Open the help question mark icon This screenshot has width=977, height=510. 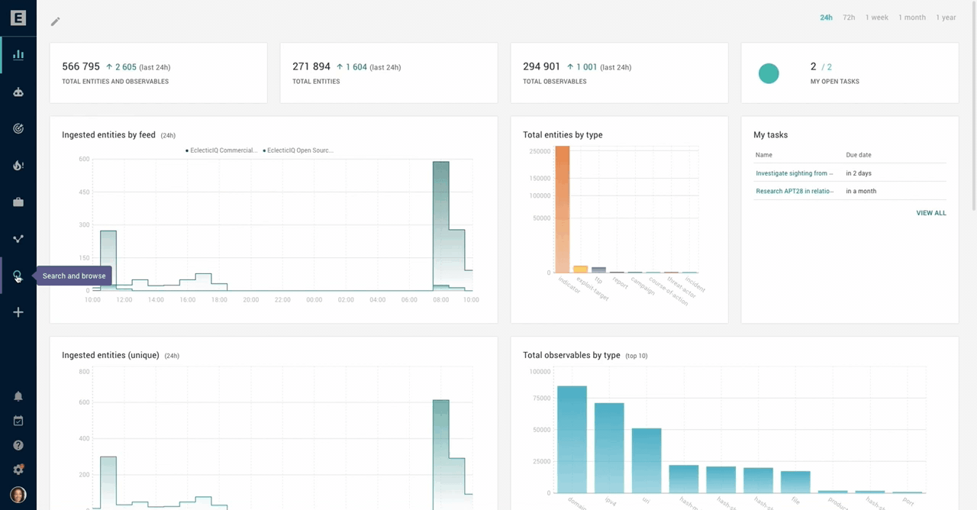tap(18, 445)
